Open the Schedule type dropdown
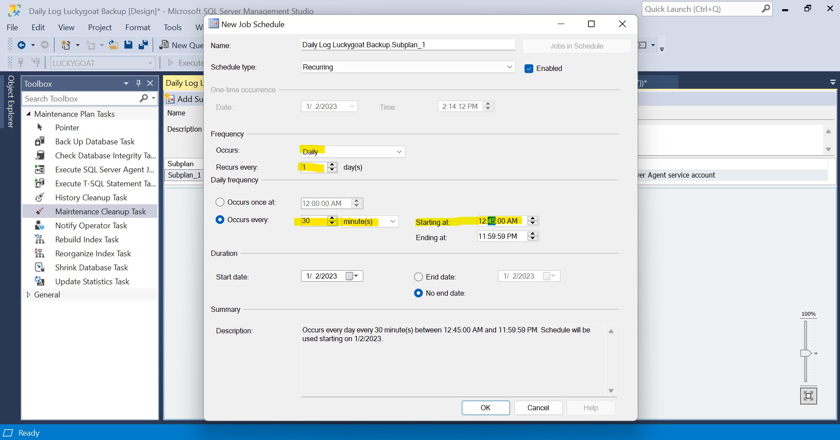Viewport: 840px width, 440px height. [408, 67]
